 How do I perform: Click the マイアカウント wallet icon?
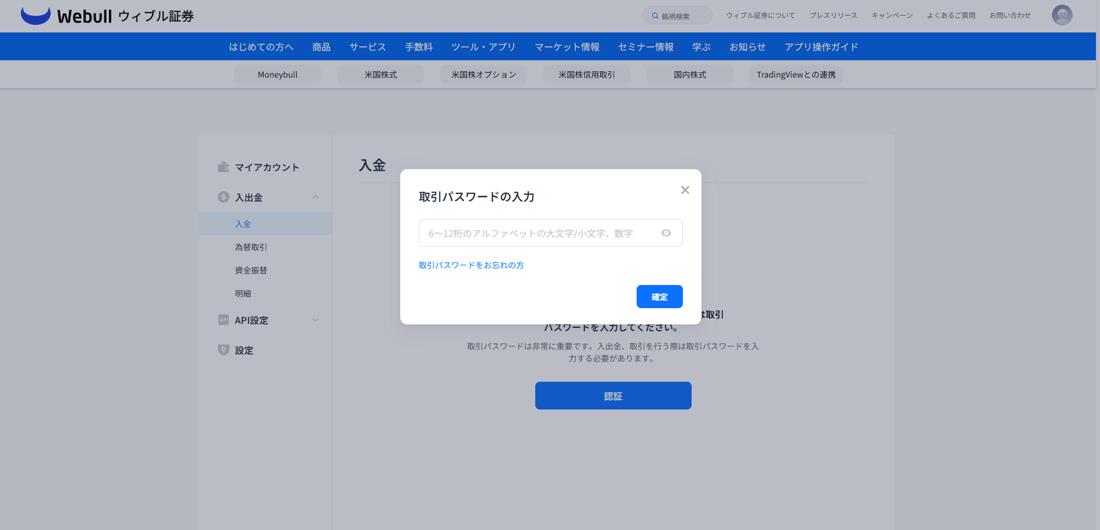tap(224, 167)
